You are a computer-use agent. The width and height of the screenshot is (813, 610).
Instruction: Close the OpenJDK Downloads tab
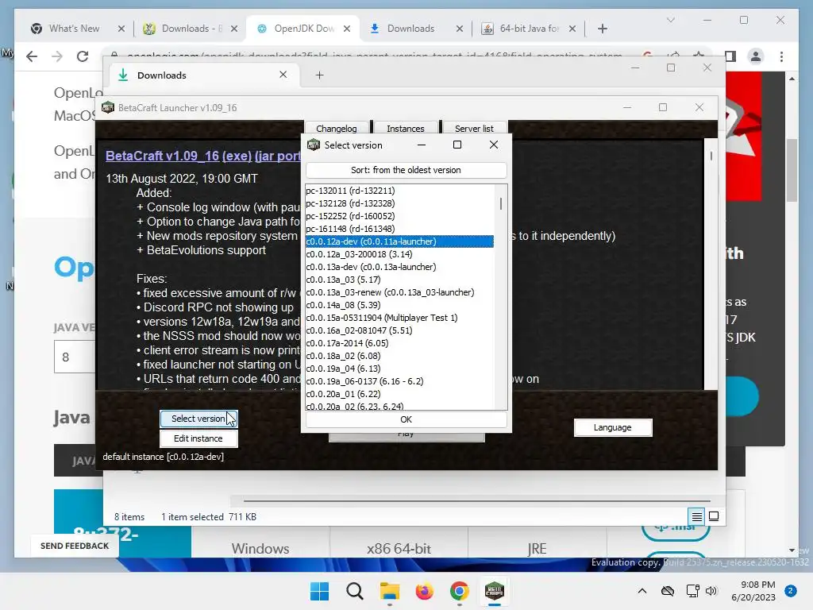click(x=347, y=29)
